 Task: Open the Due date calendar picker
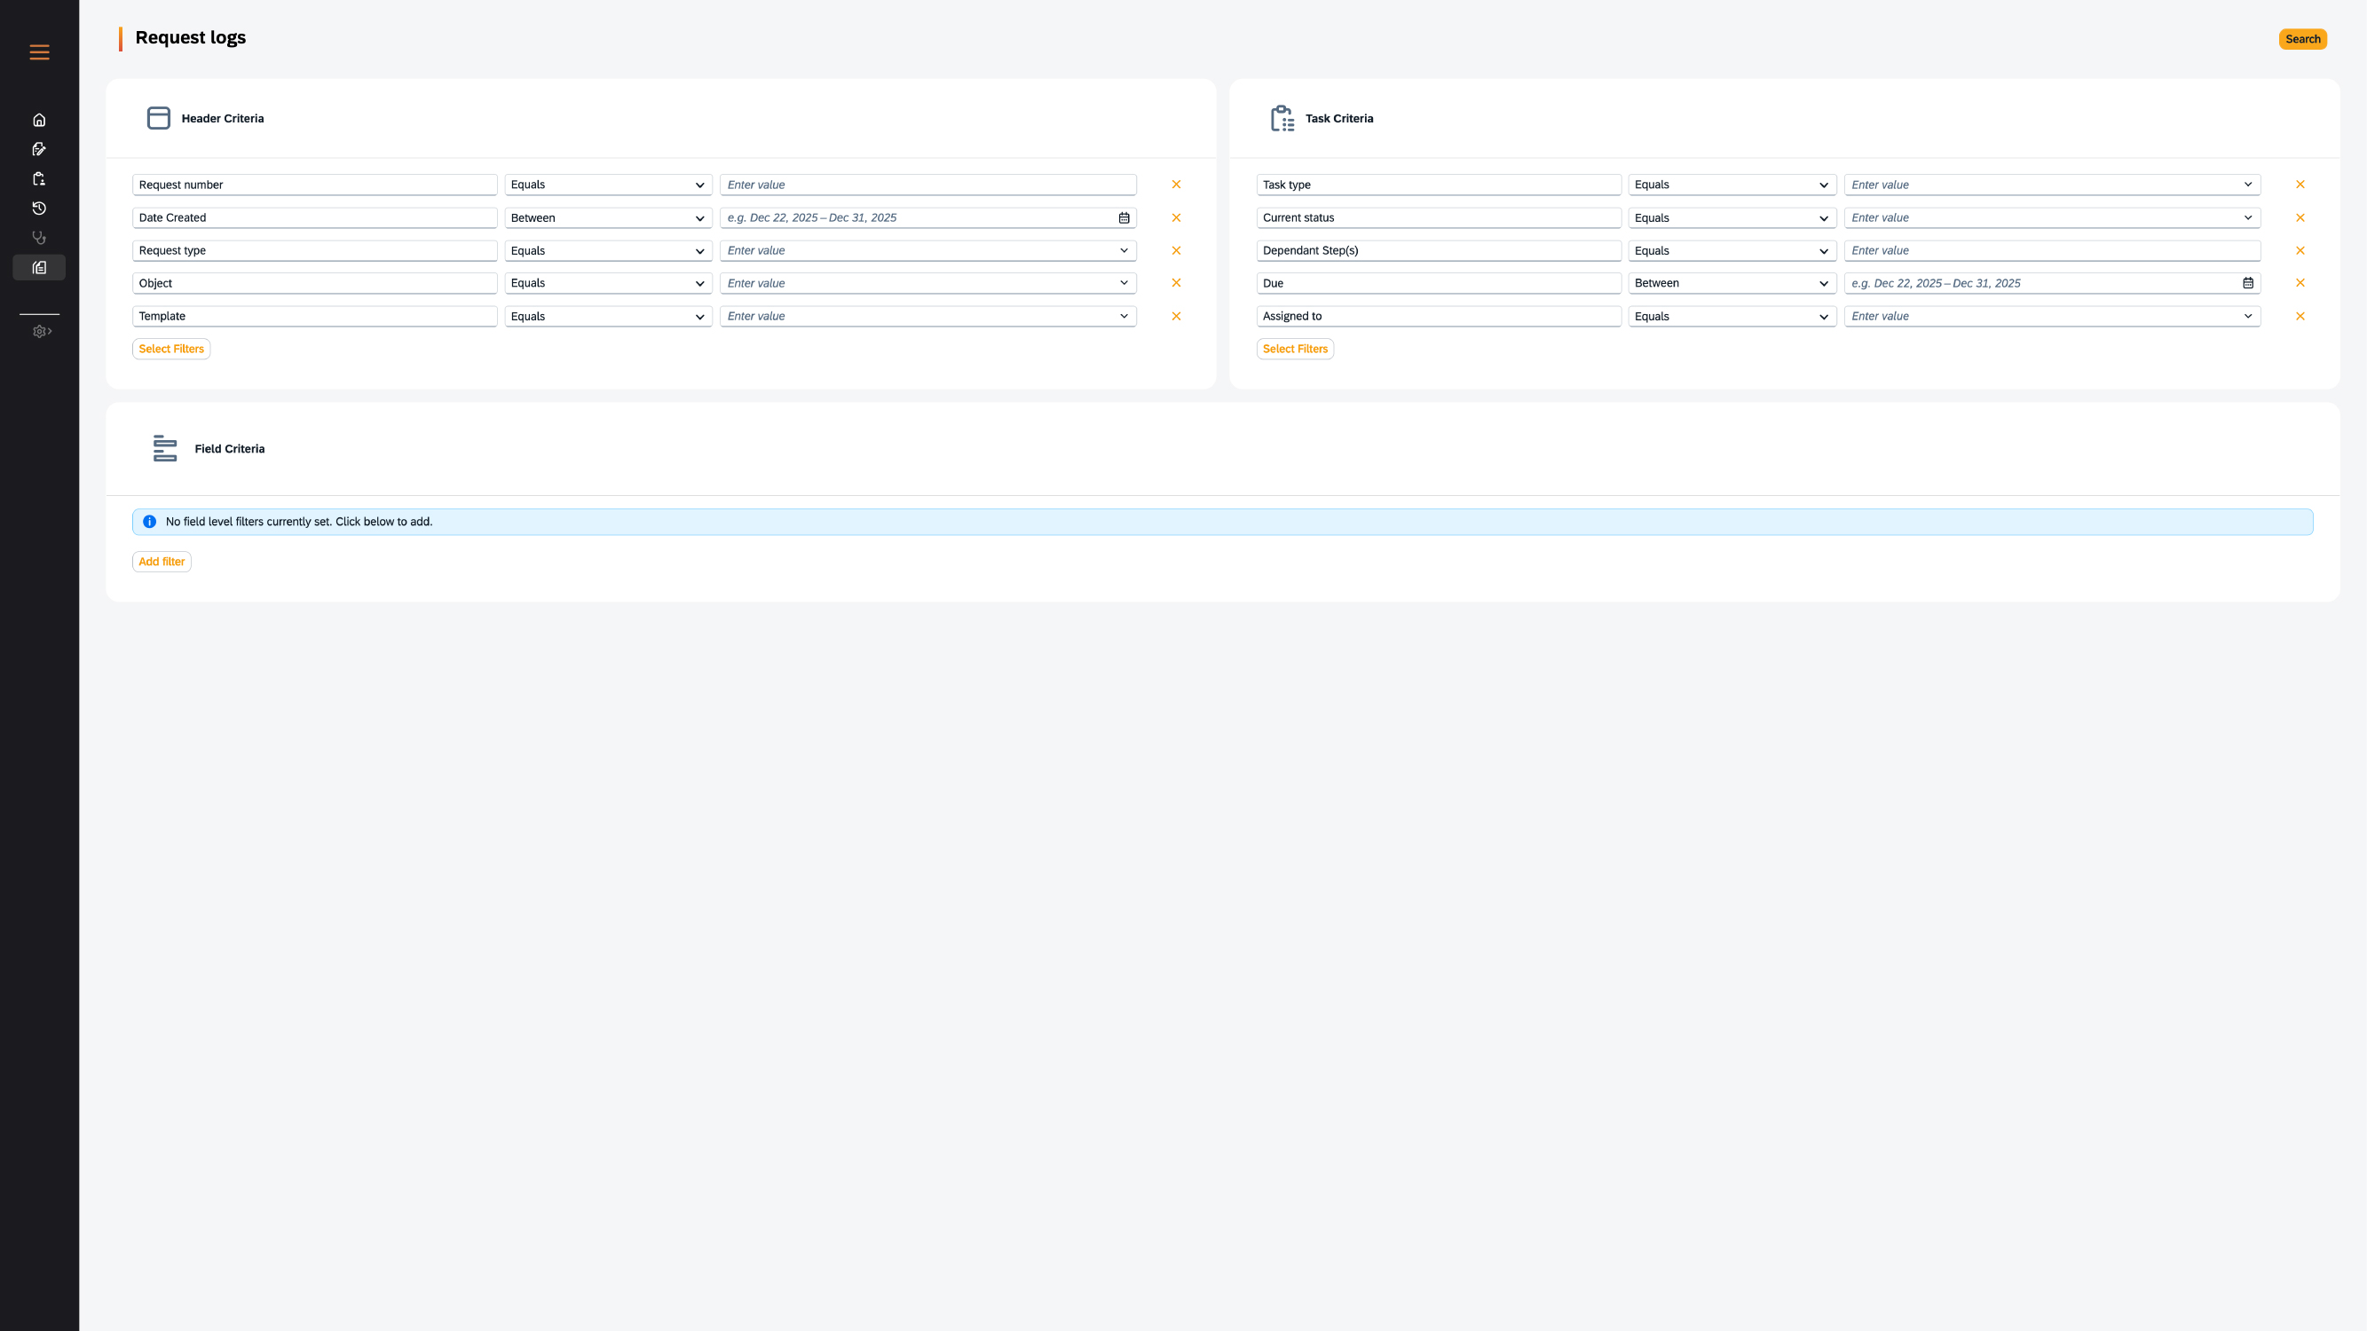pyautogui.click(x=2247, y=283)
